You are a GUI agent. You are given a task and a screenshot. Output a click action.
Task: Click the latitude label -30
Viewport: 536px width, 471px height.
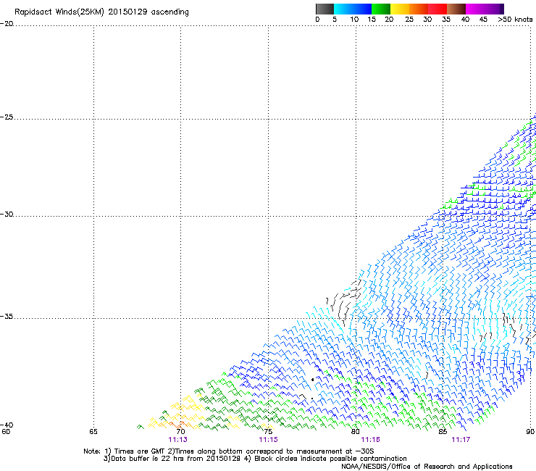point(7,214)
